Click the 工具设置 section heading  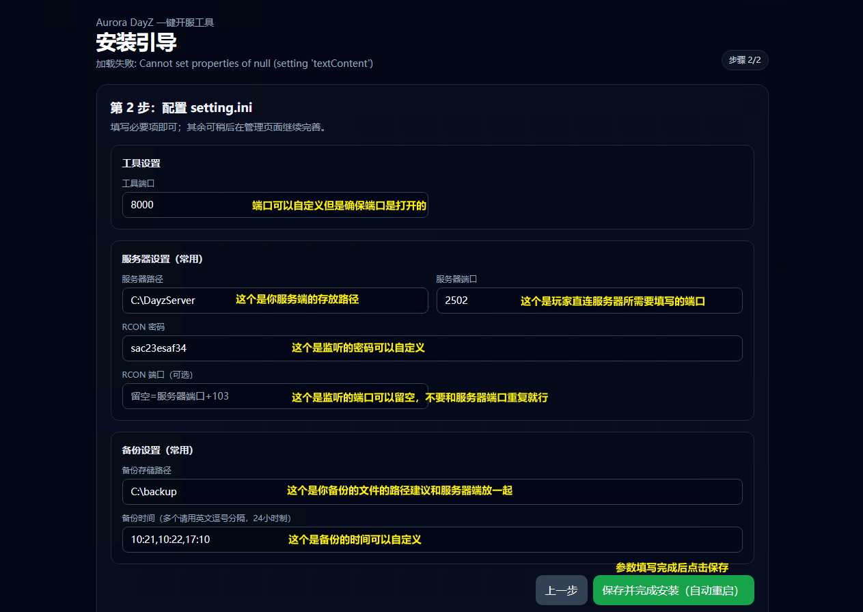pos(141,163)
